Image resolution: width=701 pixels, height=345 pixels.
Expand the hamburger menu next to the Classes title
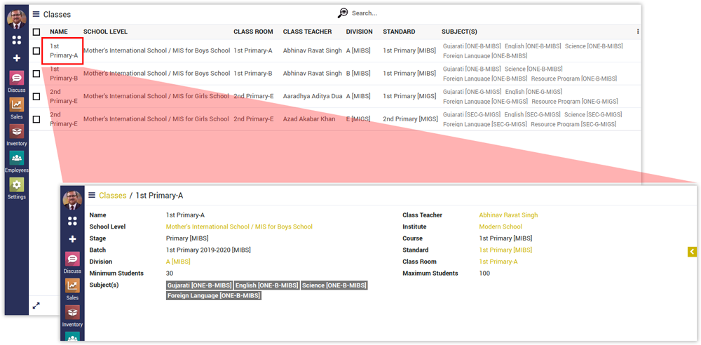point(36,14)
